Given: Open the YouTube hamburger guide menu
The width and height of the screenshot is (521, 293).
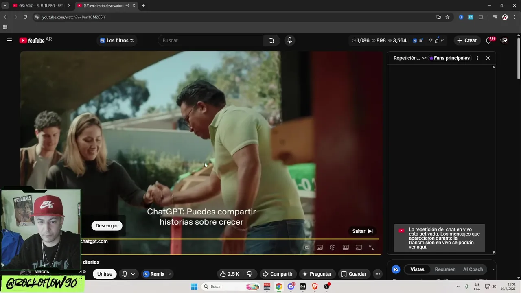Looking at the screenshot, I should (9, 40).
